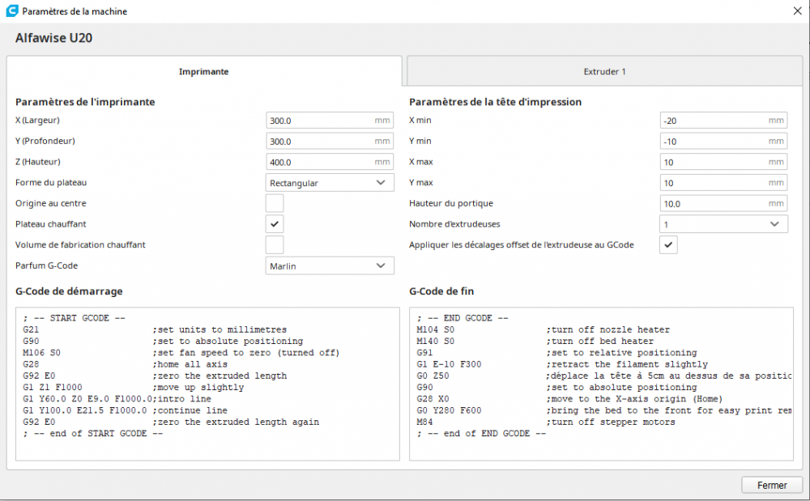Enable the Origine au centre checkbox

coord(275,203)
